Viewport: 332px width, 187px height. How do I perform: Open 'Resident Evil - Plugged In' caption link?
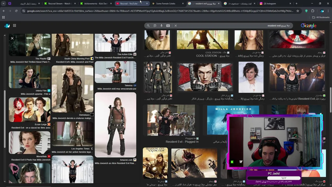coord(182,142)
